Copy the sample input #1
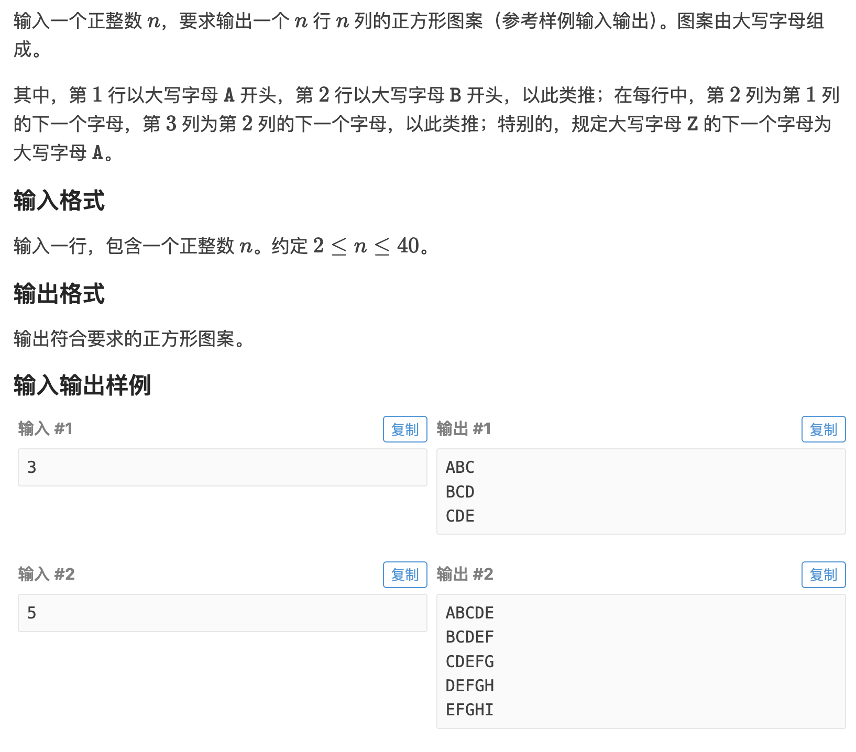 point(404,429)
